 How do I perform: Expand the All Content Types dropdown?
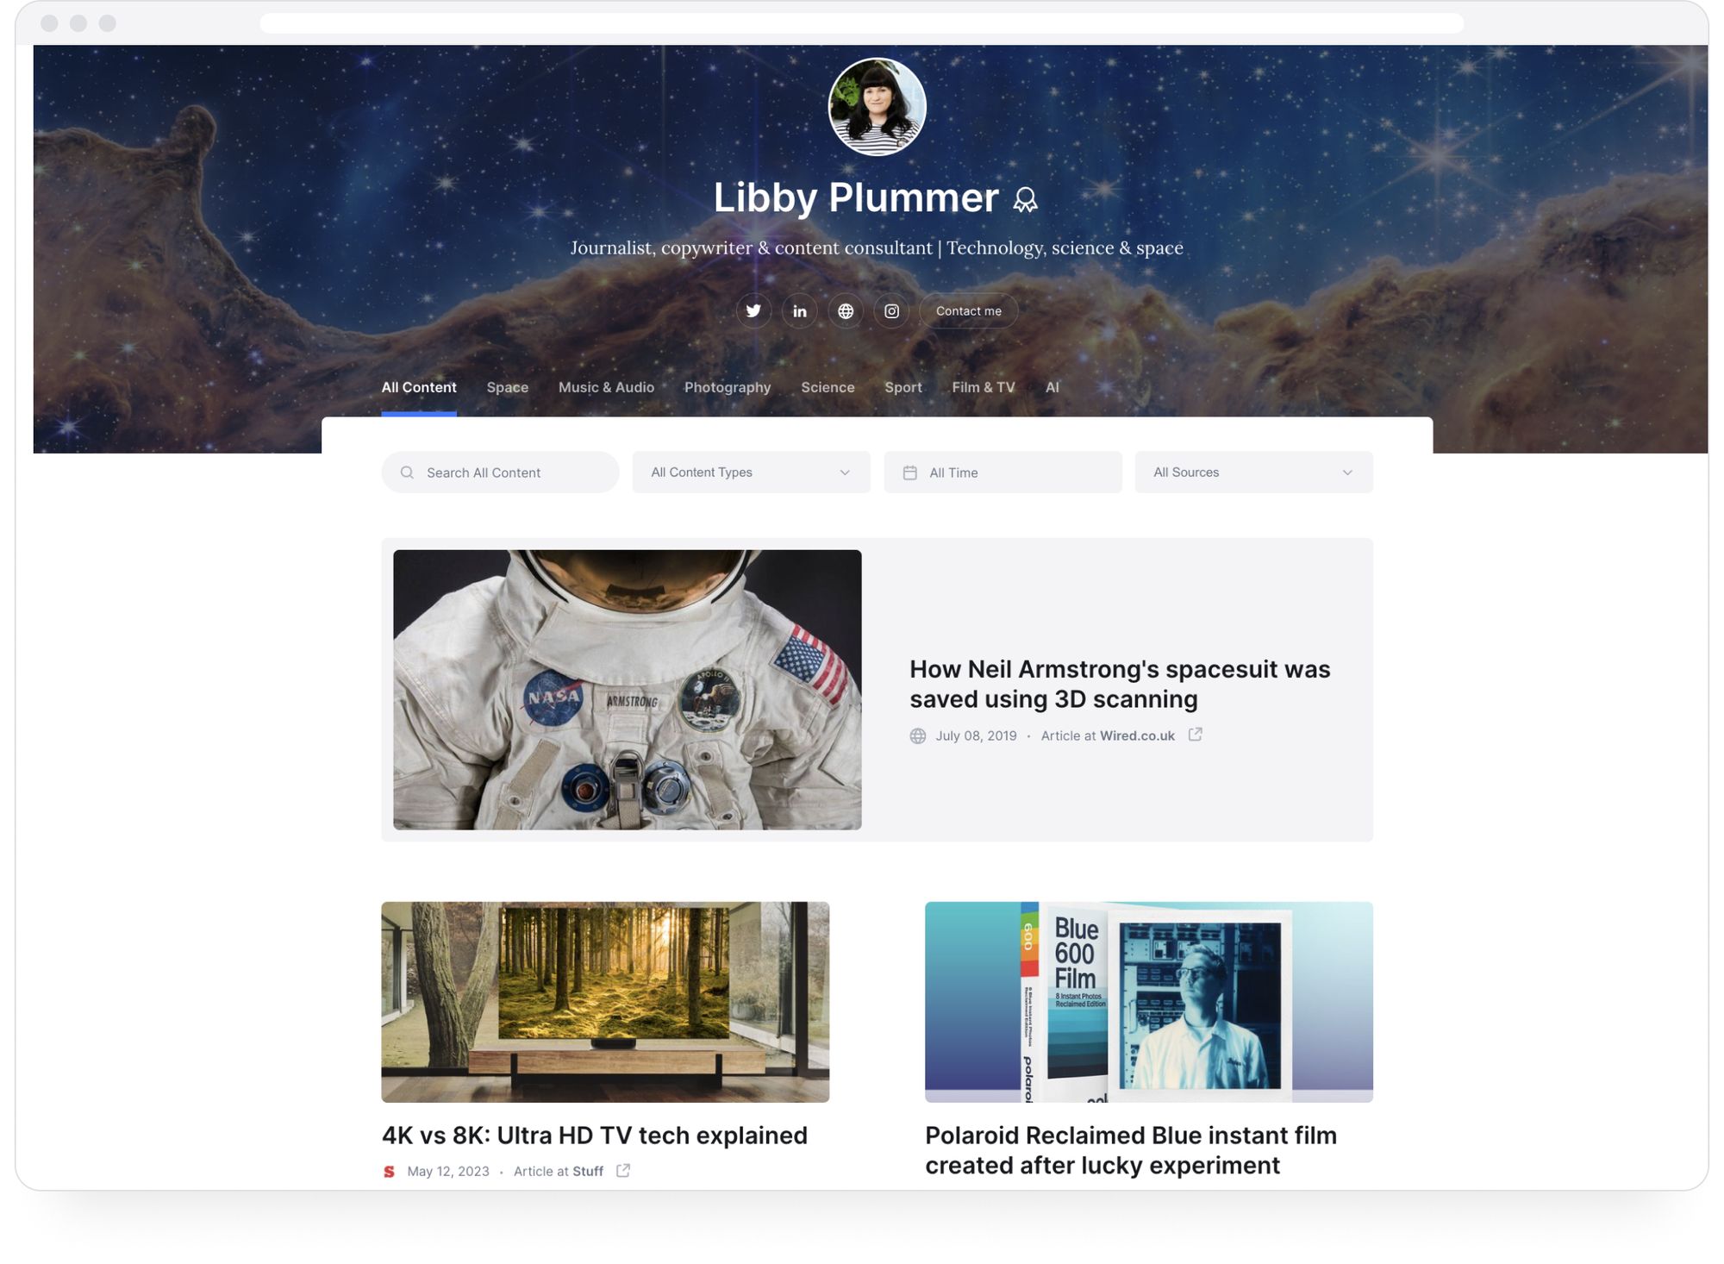pos(751,472)
